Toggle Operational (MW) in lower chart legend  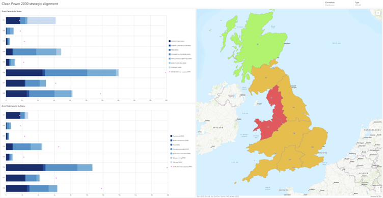pos(178,136)
